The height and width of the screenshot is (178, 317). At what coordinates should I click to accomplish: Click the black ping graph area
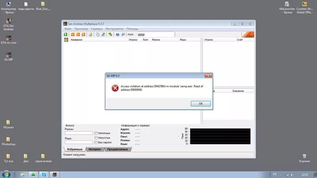click(x=220, y=136)
